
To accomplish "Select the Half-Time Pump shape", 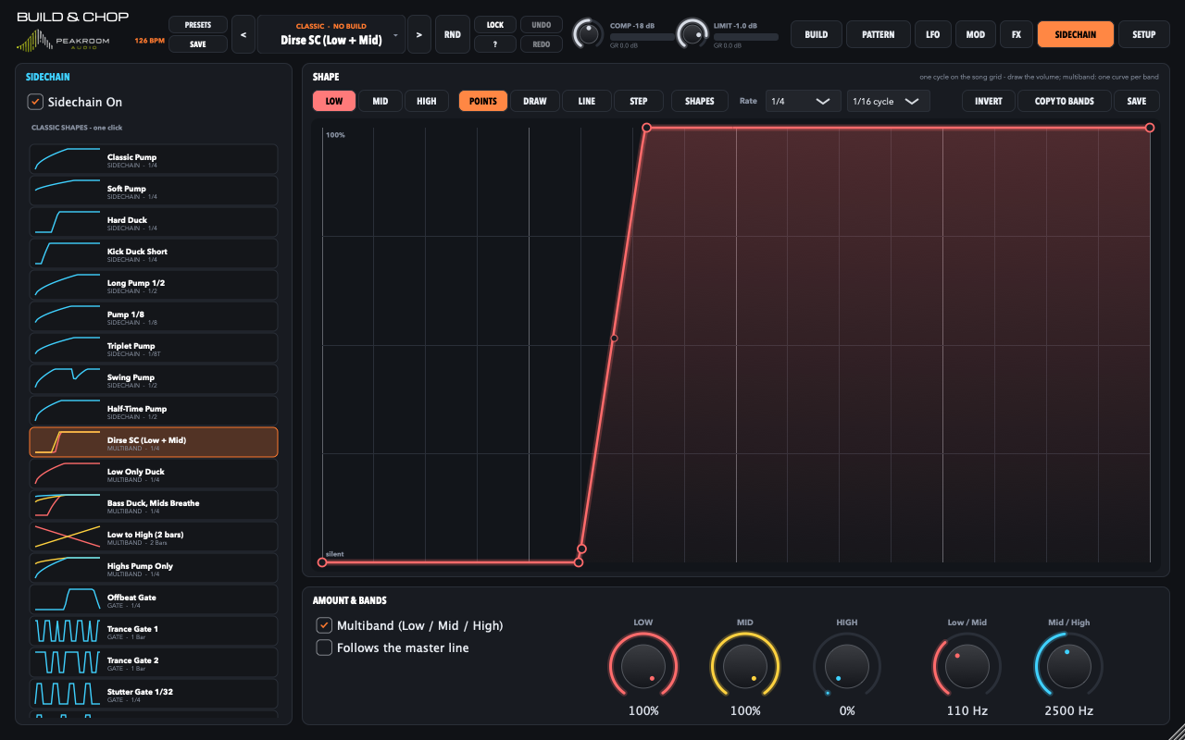I will tap(154, 411).
